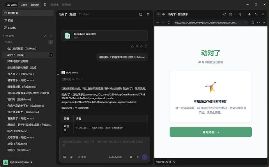
Task: Switch to the eye preview mode
Action: pyautogui.click(x=163, y=14)
